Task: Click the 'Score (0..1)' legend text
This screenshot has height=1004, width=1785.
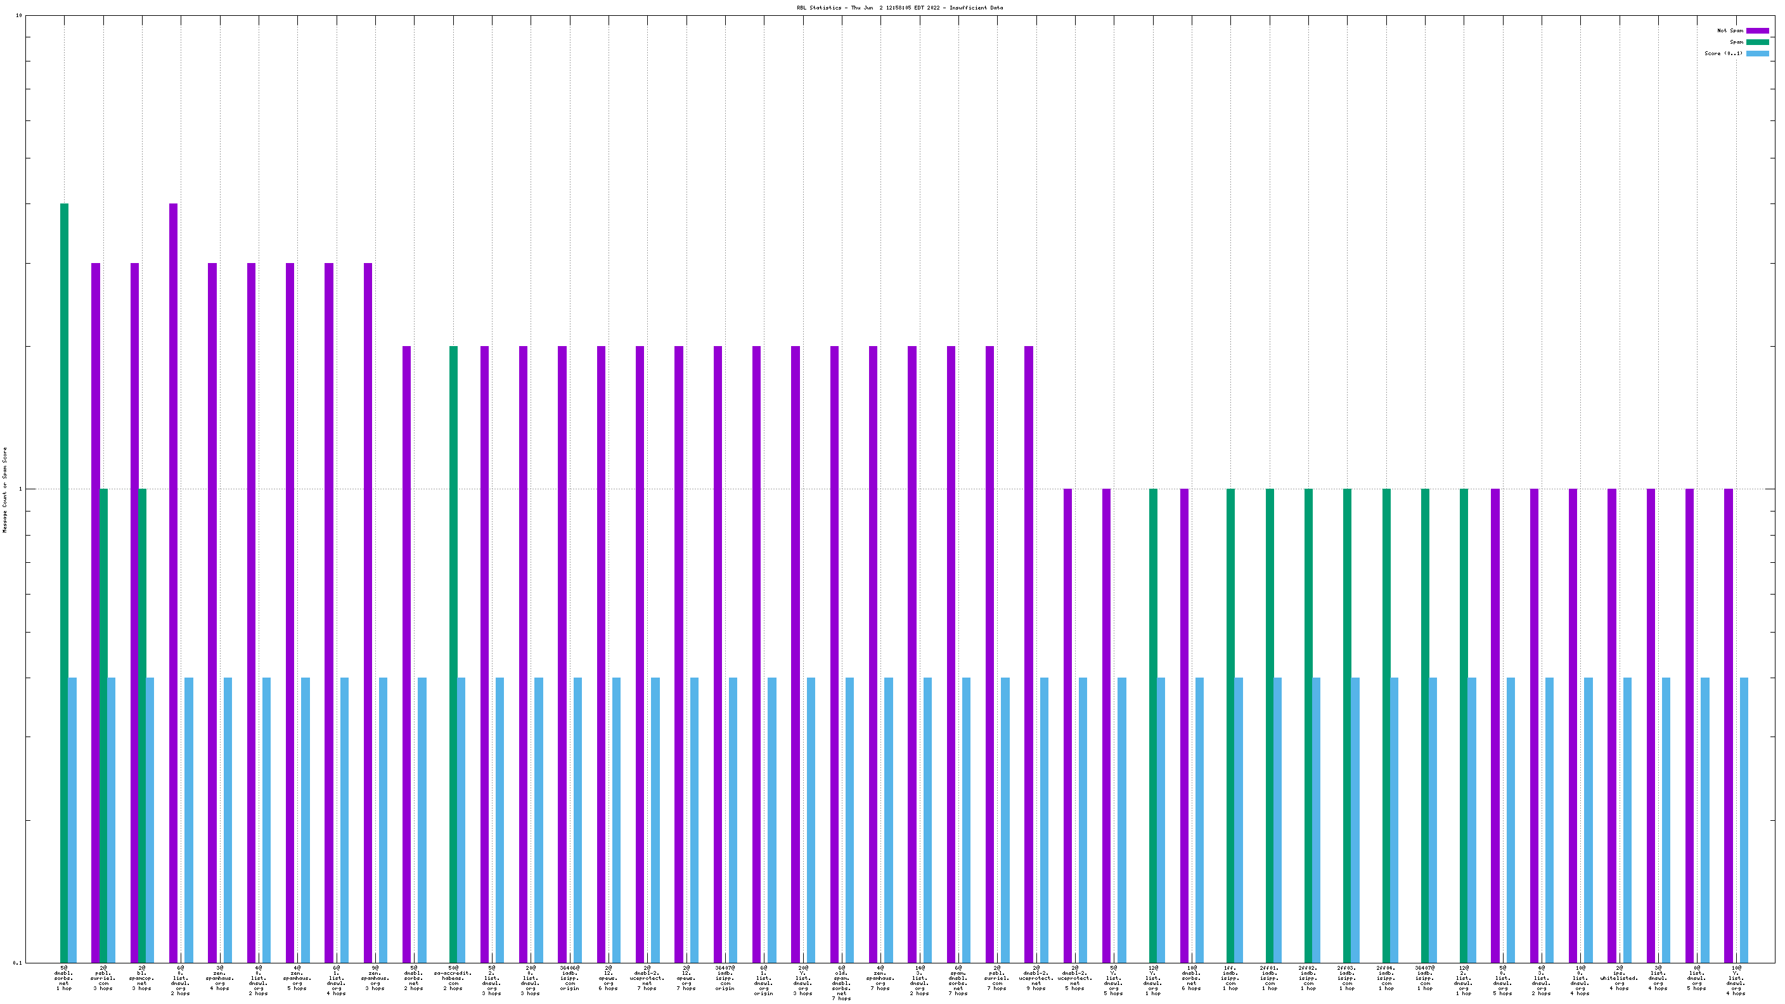Action: pyautogui.click(x=1724, y=53)
